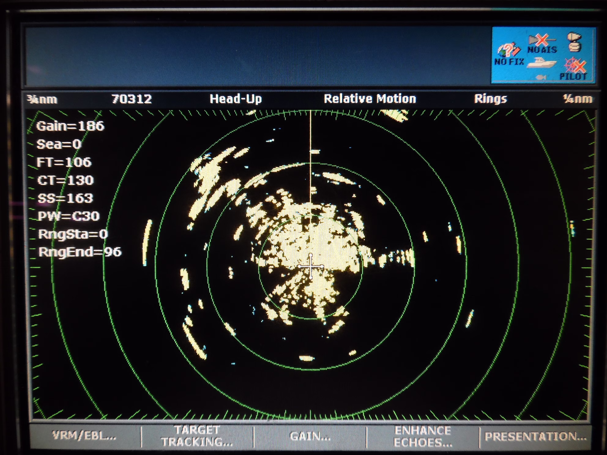Click the CT=130 readout
Viewport: 607px width, 455px height.
[x=65, y=180]
